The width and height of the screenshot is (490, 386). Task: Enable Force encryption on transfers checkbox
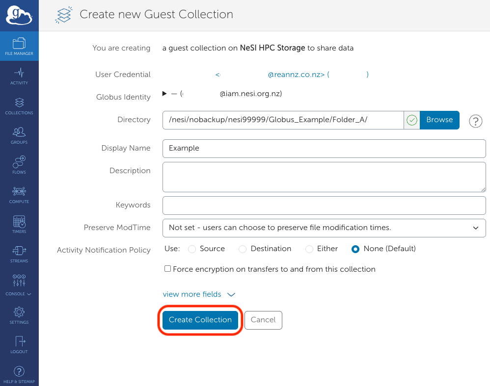(x=167, y=269)
